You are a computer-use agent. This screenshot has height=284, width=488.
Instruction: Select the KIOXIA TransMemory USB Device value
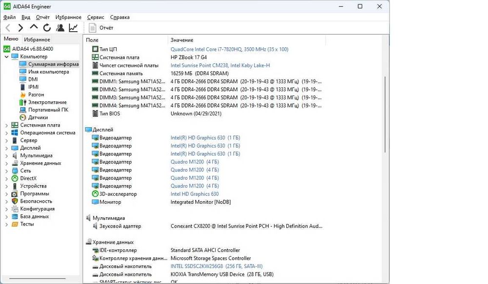[x=222, y=274]
